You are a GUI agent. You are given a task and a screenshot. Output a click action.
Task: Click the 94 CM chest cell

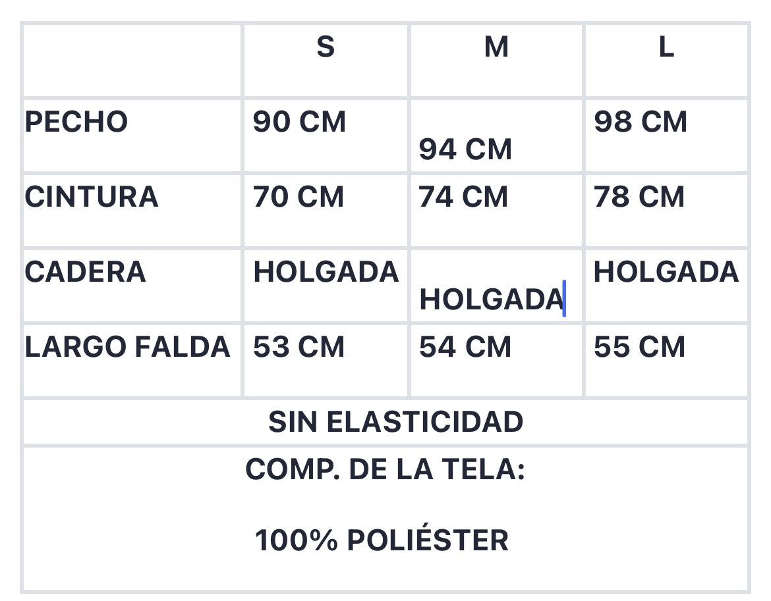point(496,136)
